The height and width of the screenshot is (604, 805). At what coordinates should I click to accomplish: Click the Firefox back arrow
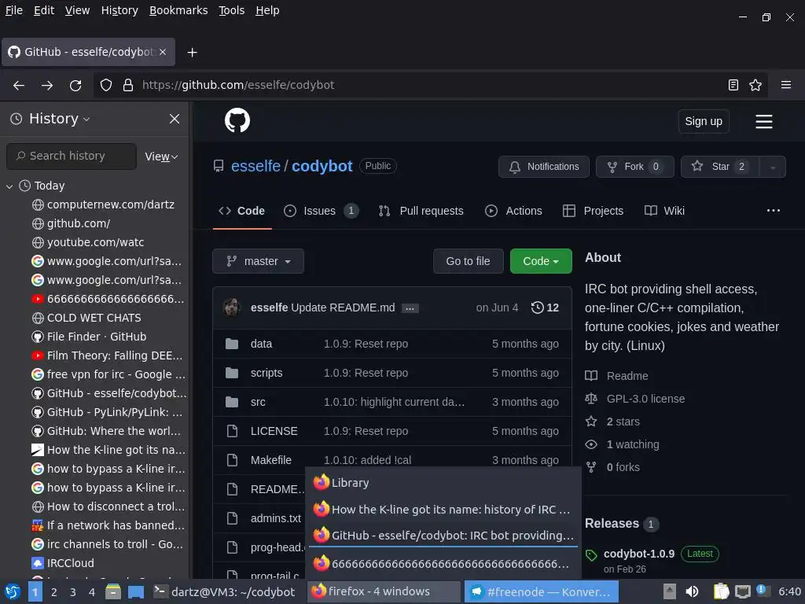point(19,85)
